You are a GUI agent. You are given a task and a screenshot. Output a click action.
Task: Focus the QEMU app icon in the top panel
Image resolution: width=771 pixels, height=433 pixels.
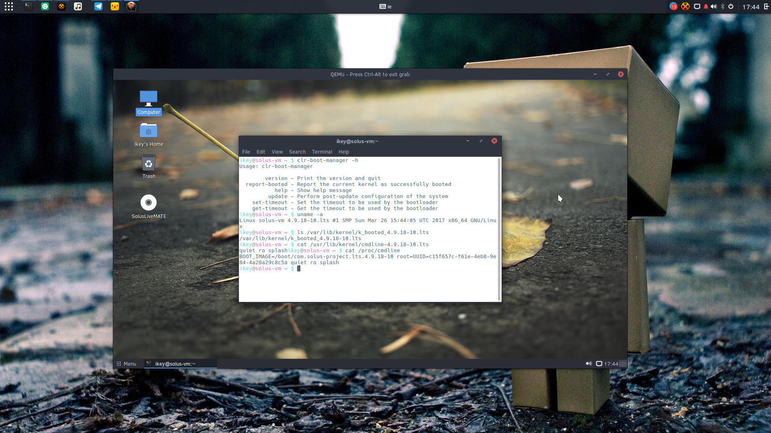131,6
